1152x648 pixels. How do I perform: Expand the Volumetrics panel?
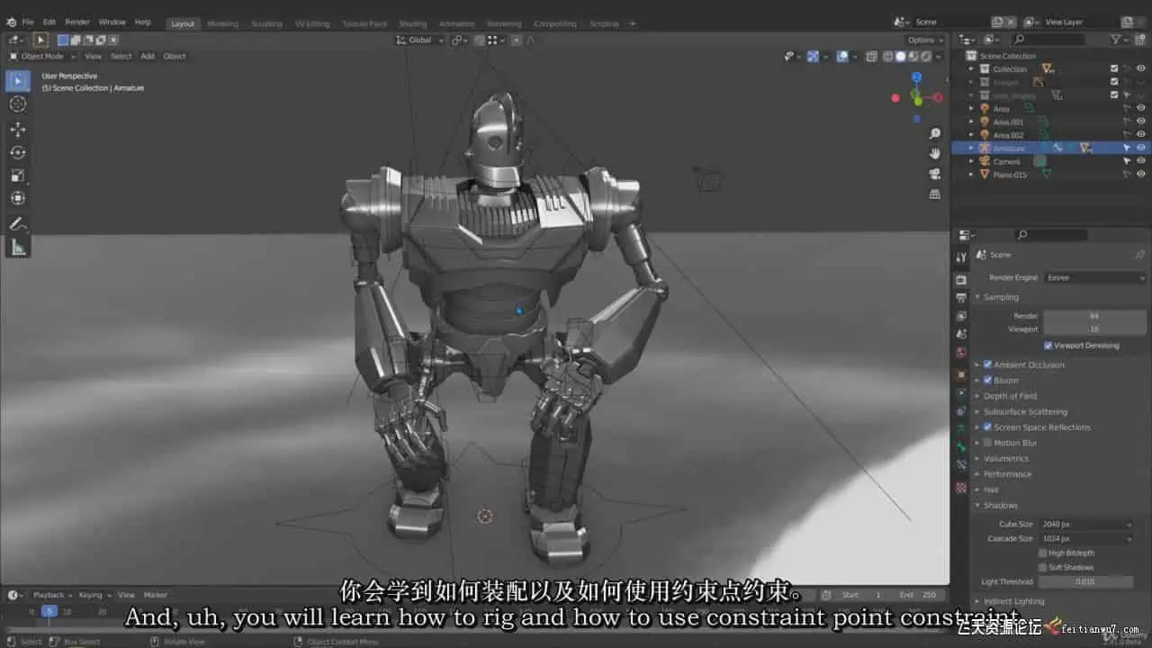[1005, 458]
